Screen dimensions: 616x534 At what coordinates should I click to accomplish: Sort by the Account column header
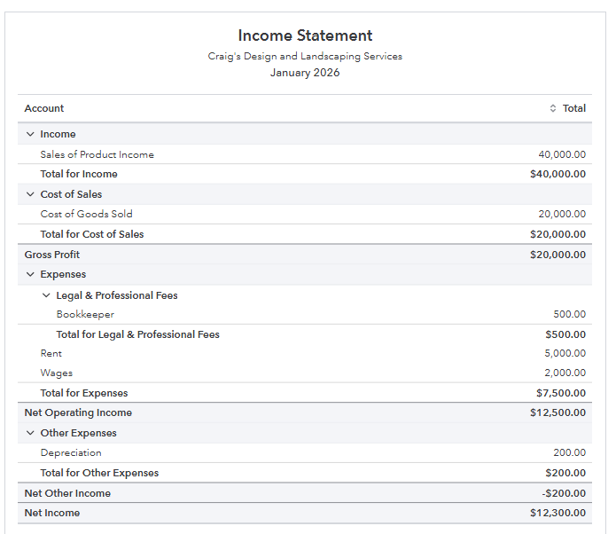tap(44, 108)
